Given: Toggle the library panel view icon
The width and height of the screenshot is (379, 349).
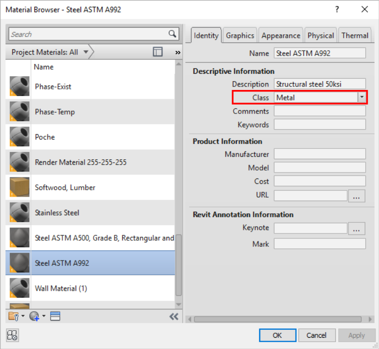Looking at the screenshot, I should point(158,52).
